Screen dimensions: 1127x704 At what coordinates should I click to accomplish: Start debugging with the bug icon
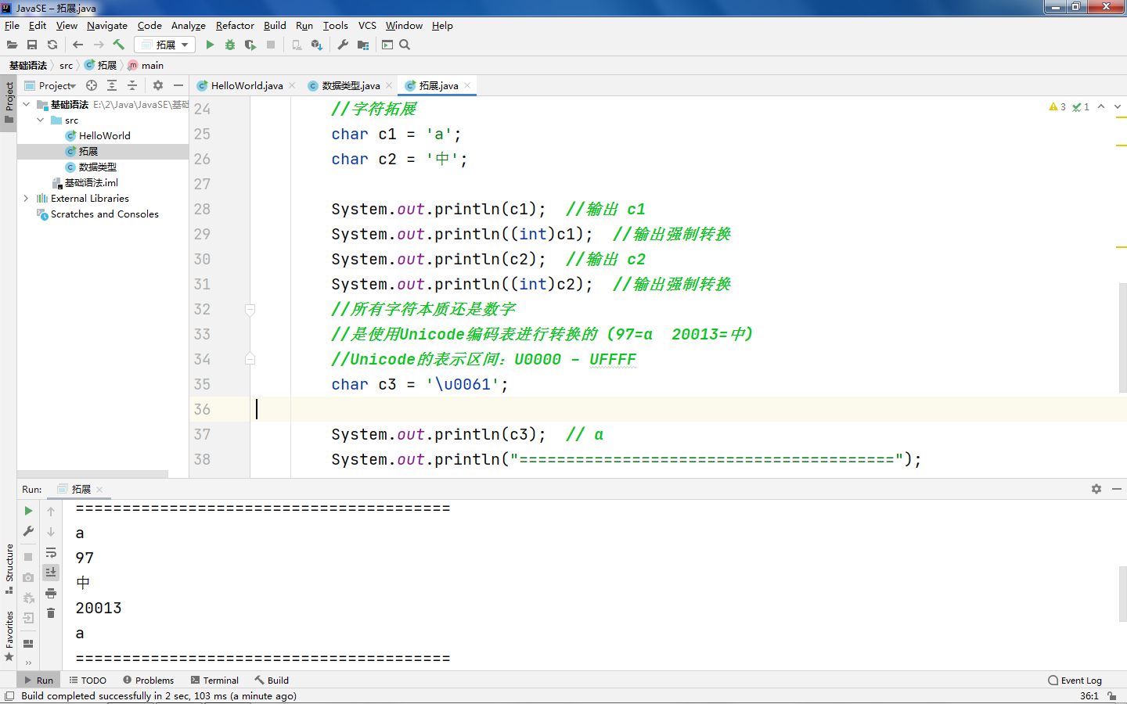click(x=229, y=45)
